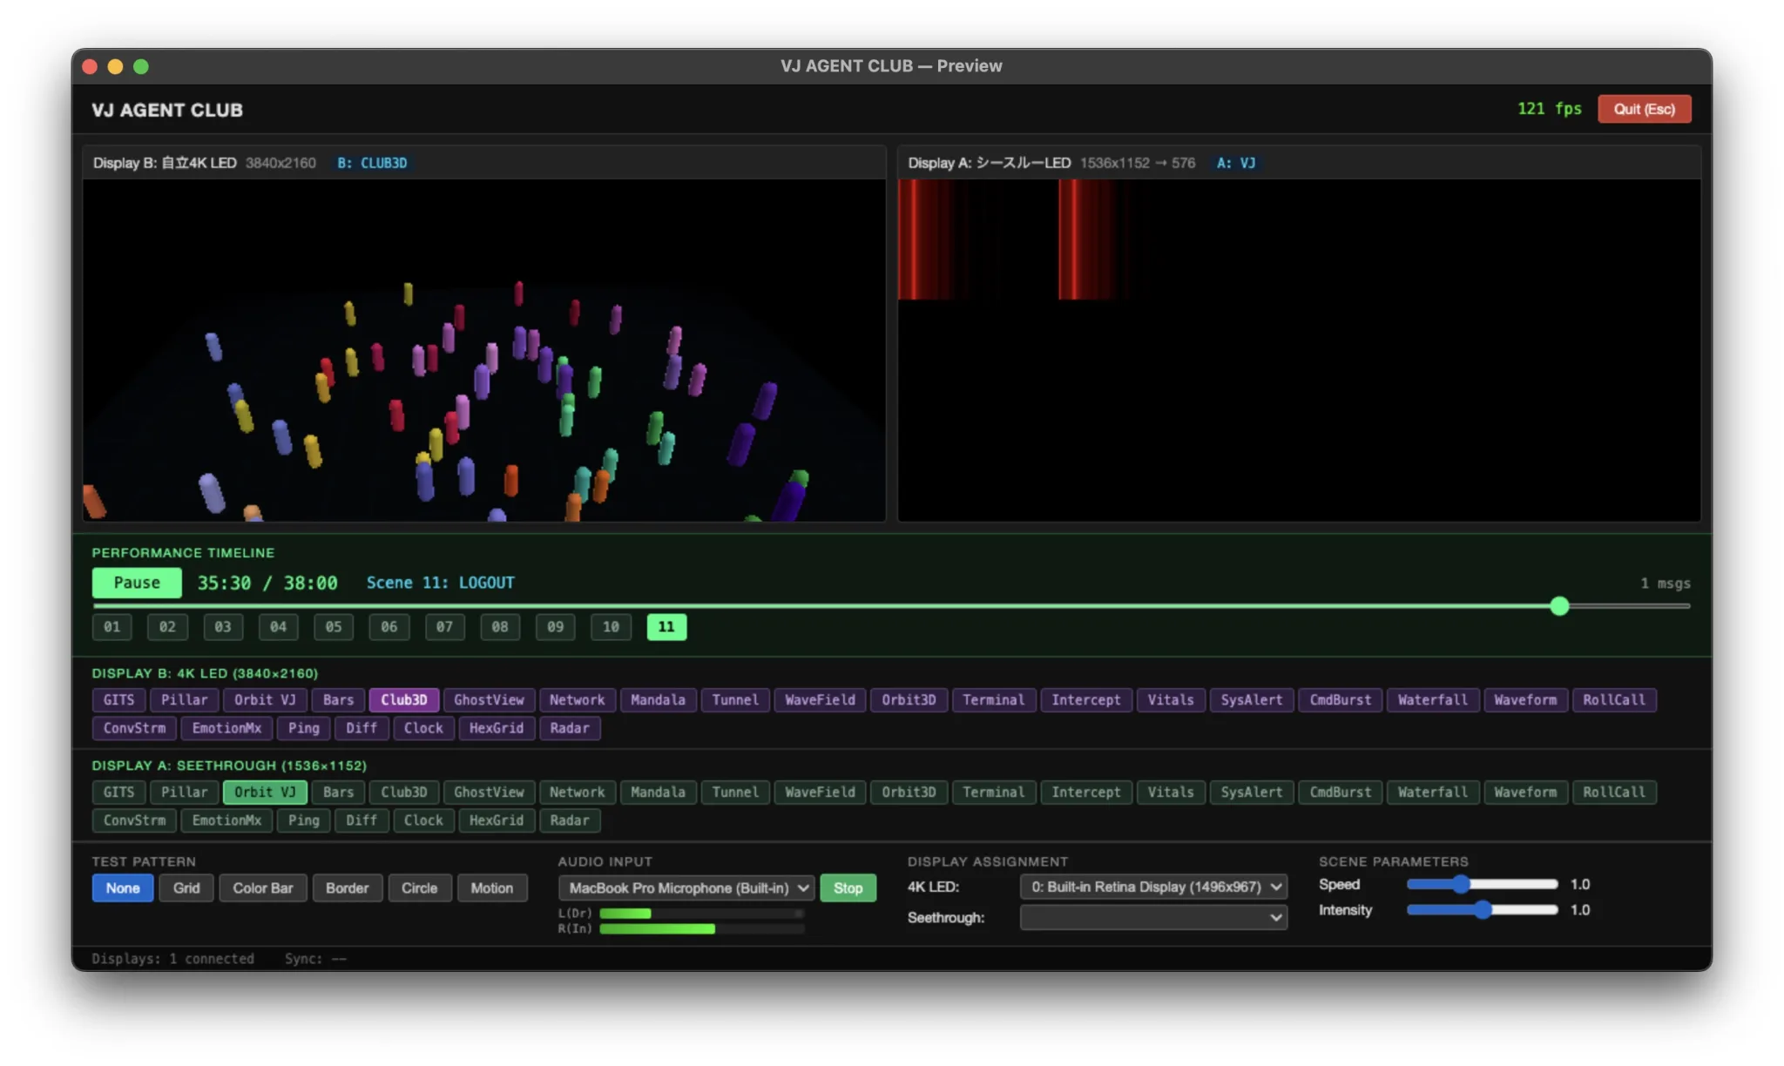The width and height of the screenshot is (1784, 1066).
Task: Adjust the Speed slider handle
Action: [1461, 885]
